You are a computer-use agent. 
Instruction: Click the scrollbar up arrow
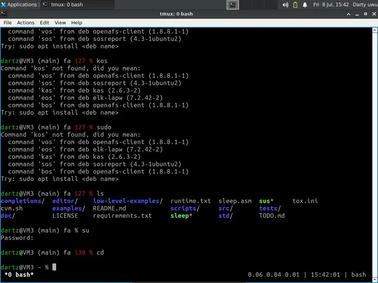click(x=375, y=30)
